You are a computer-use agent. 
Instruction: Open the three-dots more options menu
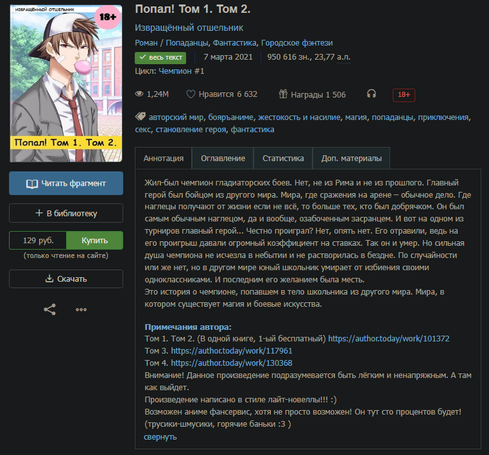81,310
